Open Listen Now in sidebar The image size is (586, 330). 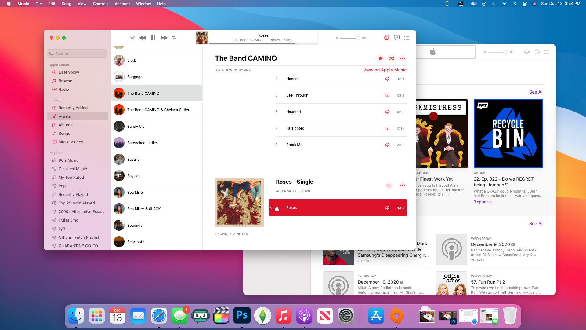click(77, 72)
